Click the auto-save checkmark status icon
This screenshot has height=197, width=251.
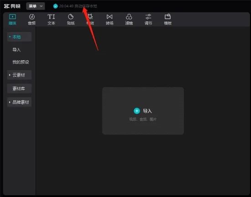(56, 6)
